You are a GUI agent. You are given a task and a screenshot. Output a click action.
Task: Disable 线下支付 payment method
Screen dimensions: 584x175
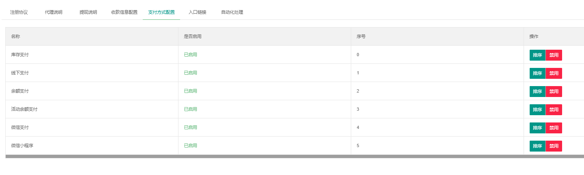pyautogui.click(x=554, y=73)
